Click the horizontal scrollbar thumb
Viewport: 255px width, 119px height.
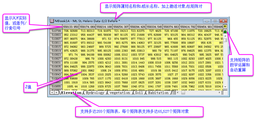click(183, 93)
